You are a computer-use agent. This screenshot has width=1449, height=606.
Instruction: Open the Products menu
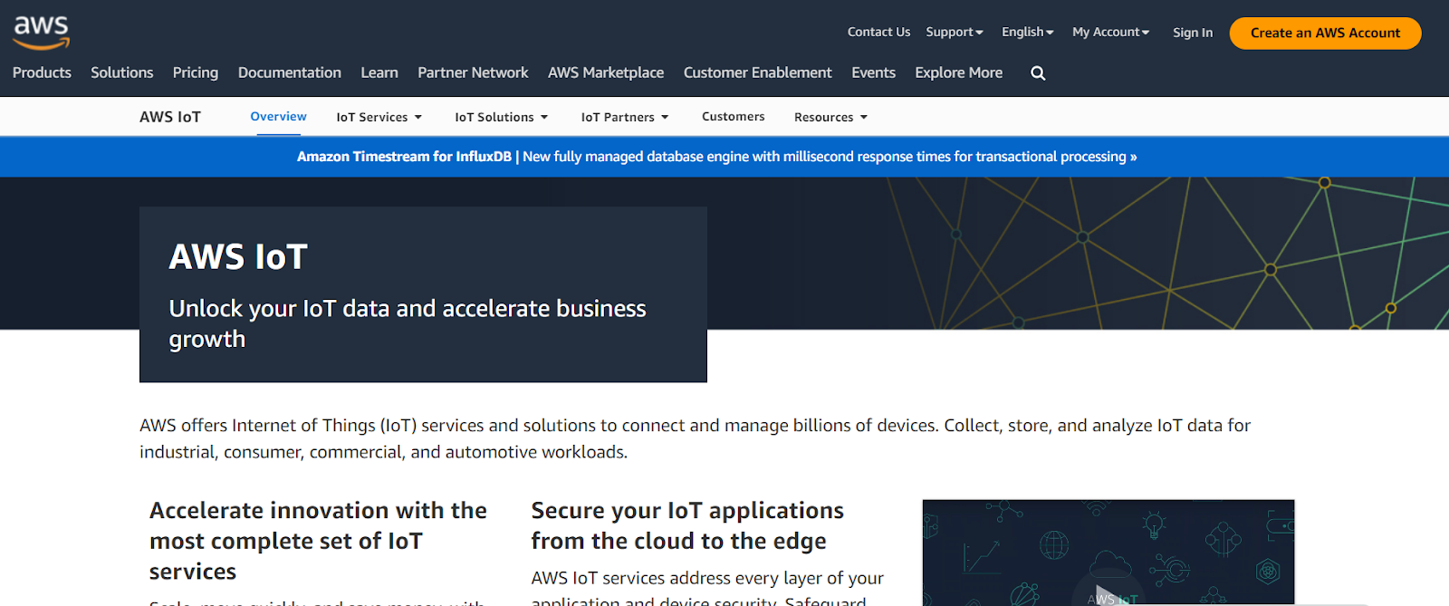[42, 72]
